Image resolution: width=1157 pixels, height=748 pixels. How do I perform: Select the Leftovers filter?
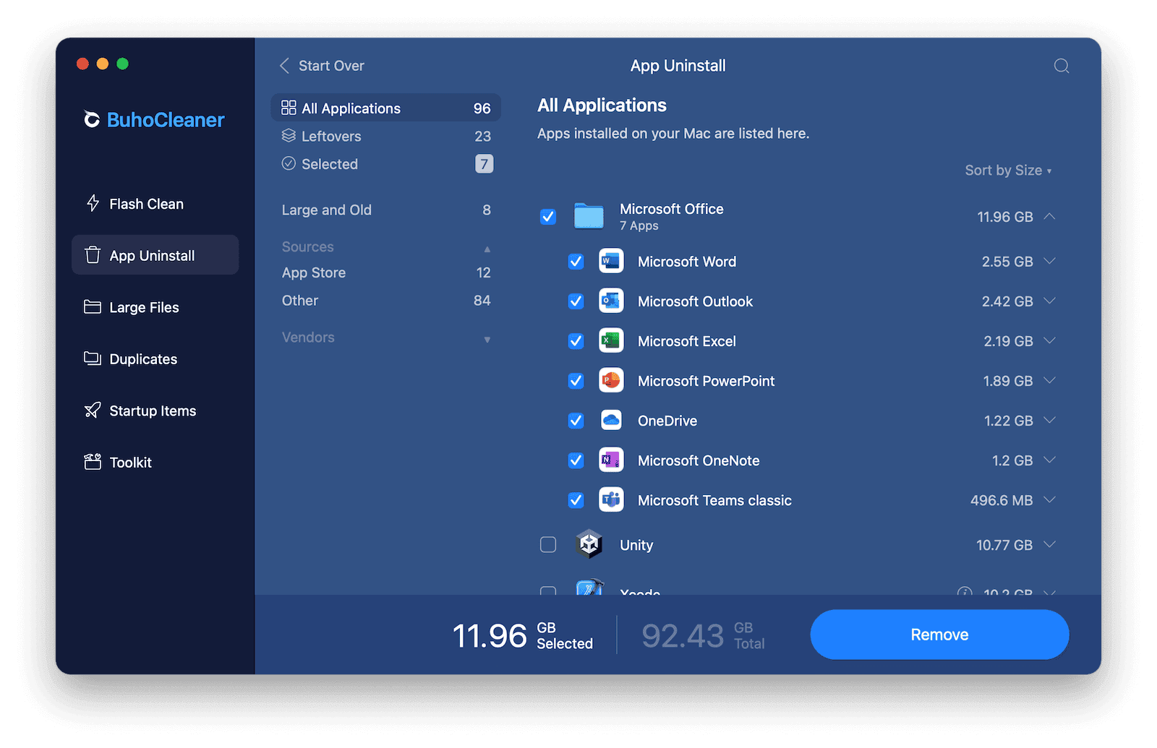386,136
